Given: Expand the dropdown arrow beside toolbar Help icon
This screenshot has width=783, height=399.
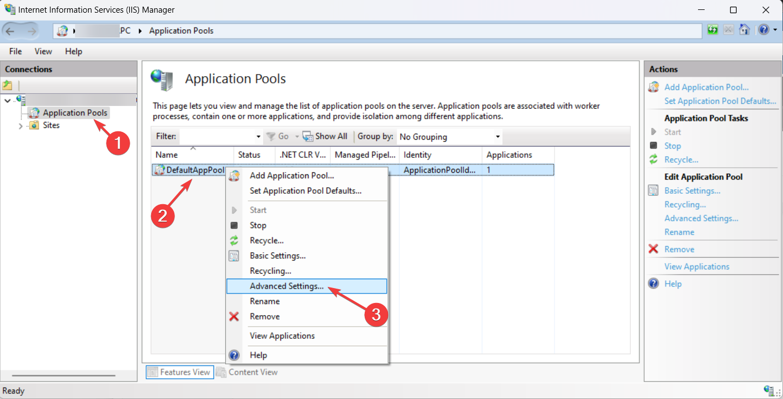Looking at the screenshot, I should tap(775, 31).
